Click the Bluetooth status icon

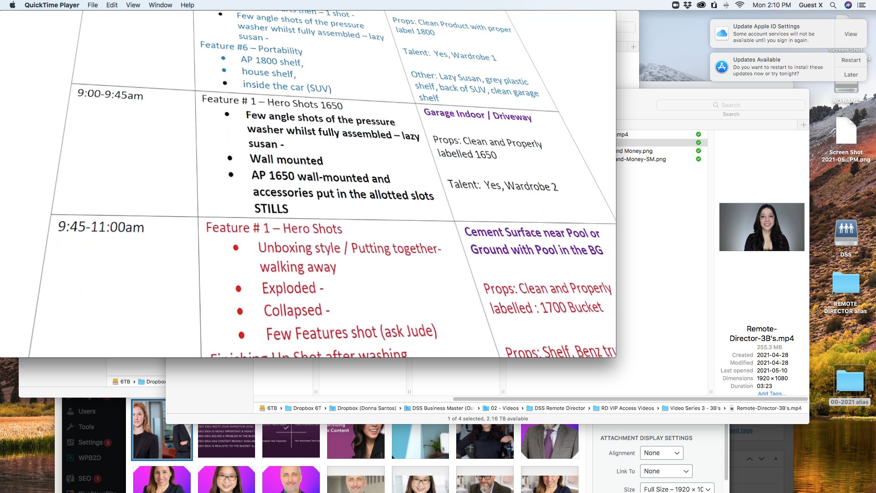tap(726, 5)
